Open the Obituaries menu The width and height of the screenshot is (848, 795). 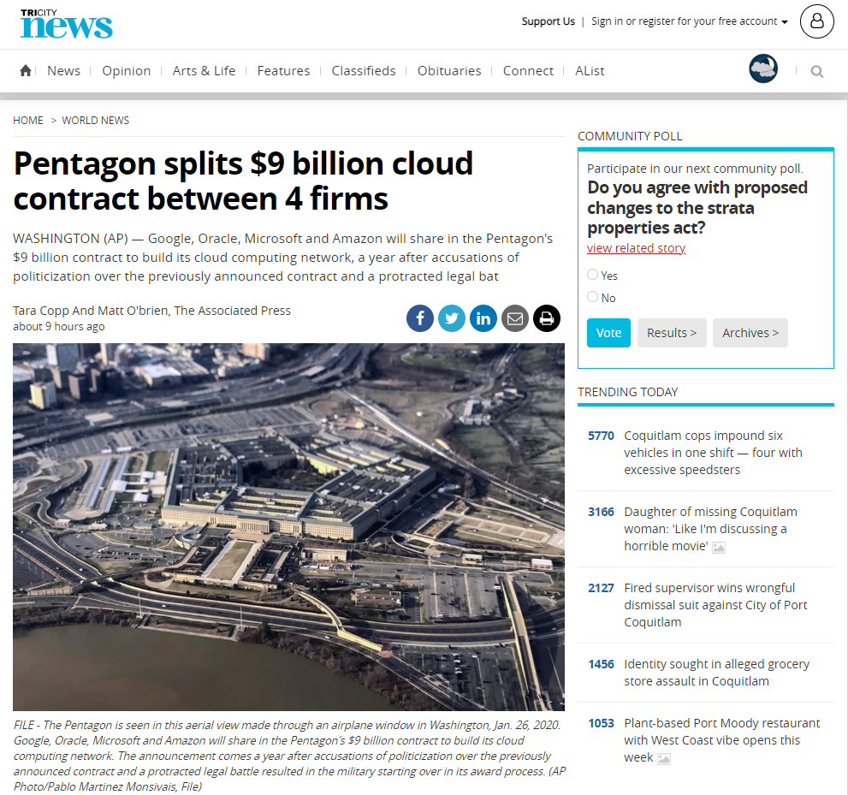[449, 71]
